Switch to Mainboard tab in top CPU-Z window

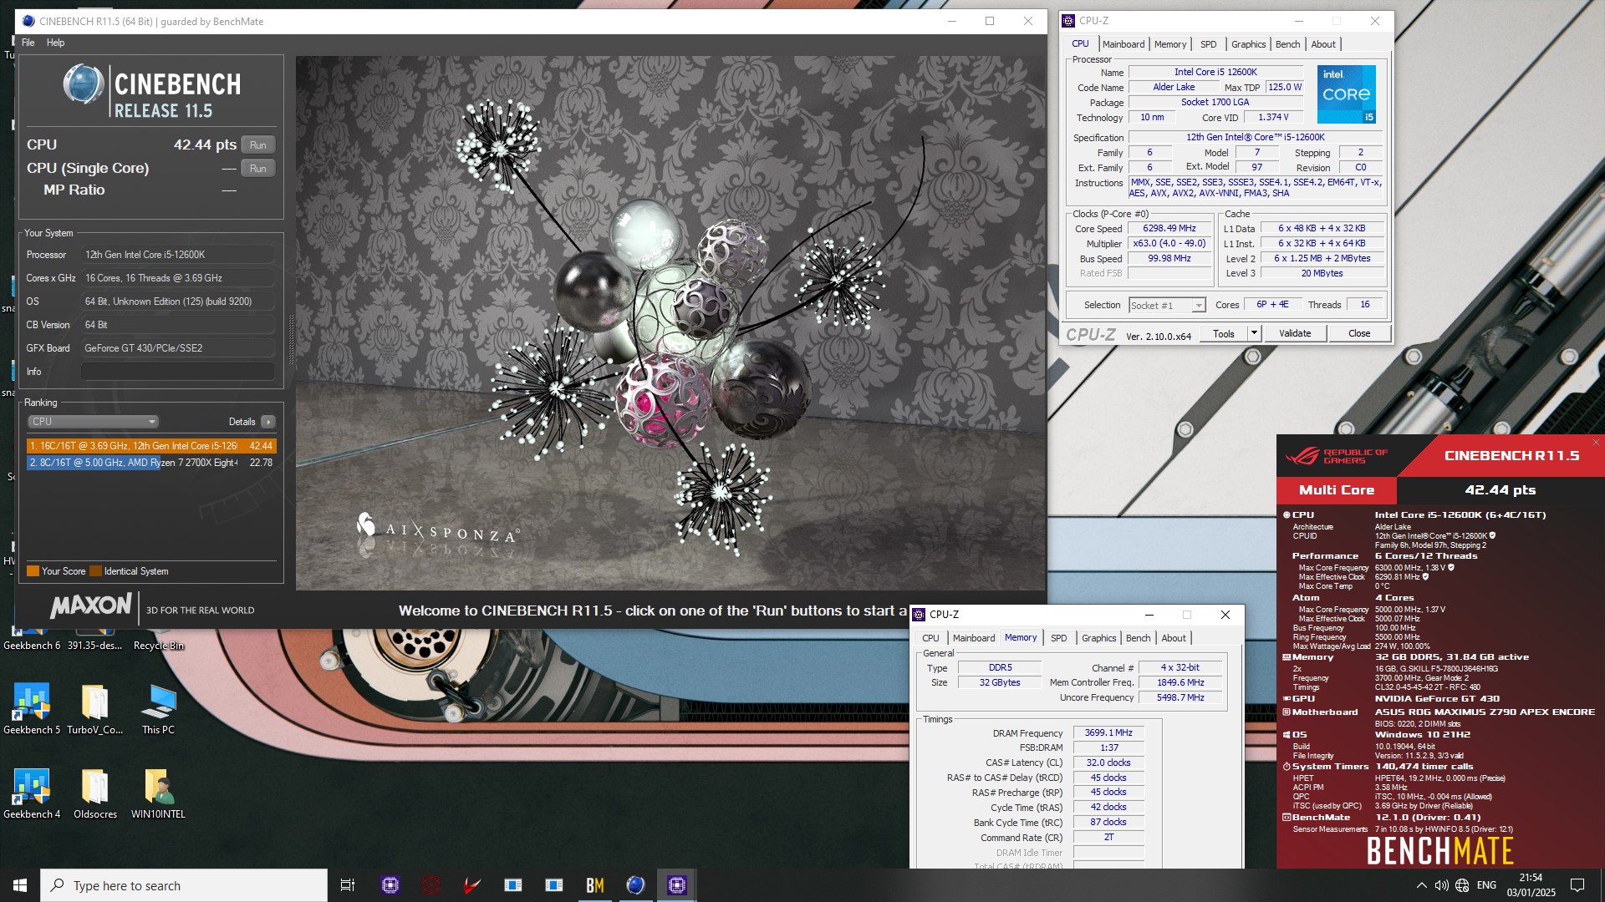point(1123,44)
